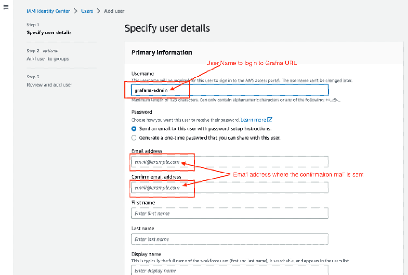The height and width of the screenshot is (275, 408).
Task: Go to IAM Identity Center breadcrumb link
Action: [x=48, y=11]
